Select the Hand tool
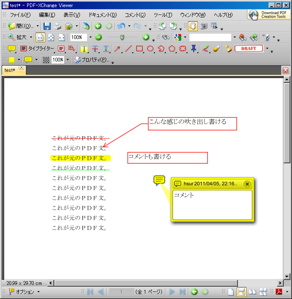The image size is (292, 299). coord(193,26)
